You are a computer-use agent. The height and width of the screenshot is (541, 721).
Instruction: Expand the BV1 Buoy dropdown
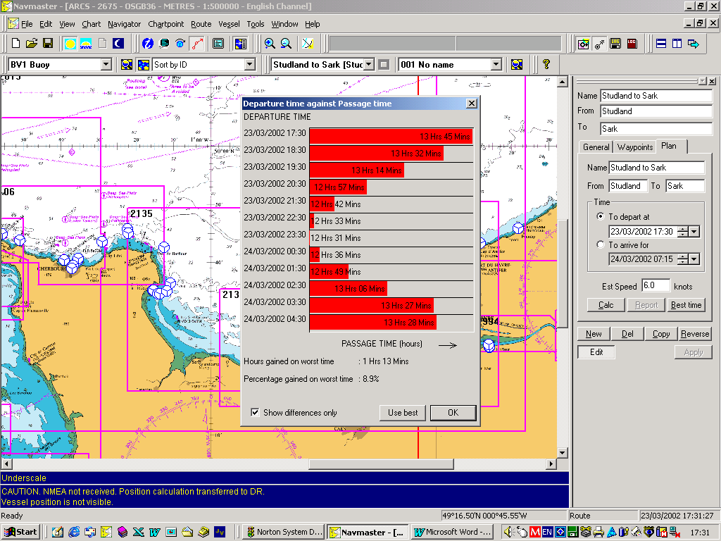tap(106, 65)
